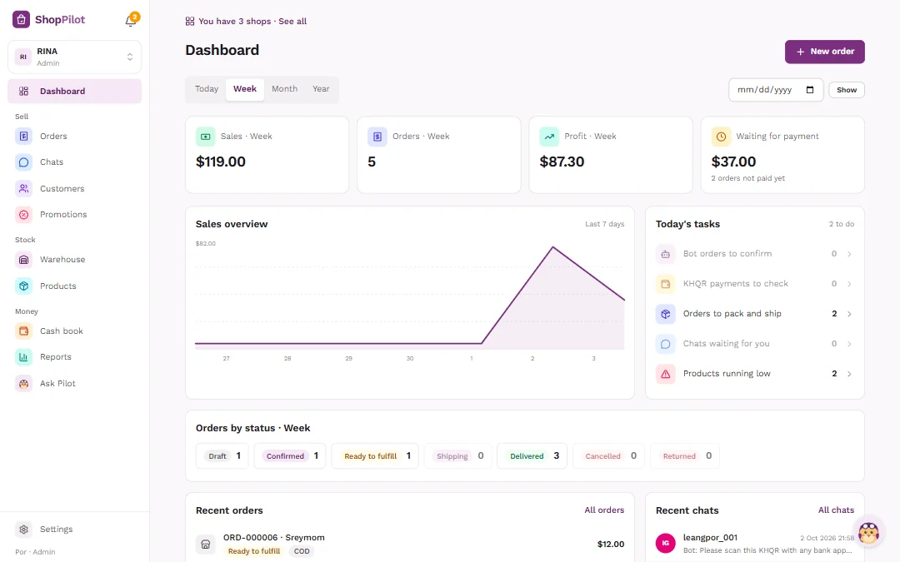This screenshot has width=900, height=562.
Task: Navigate to Warehouse
Action: 75,260
